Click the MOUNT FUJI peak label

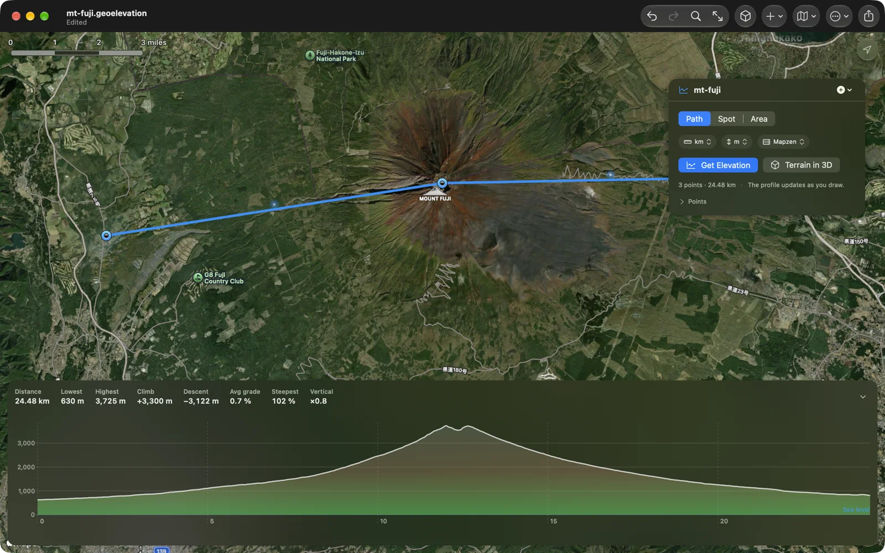click(x=435, y=199)
